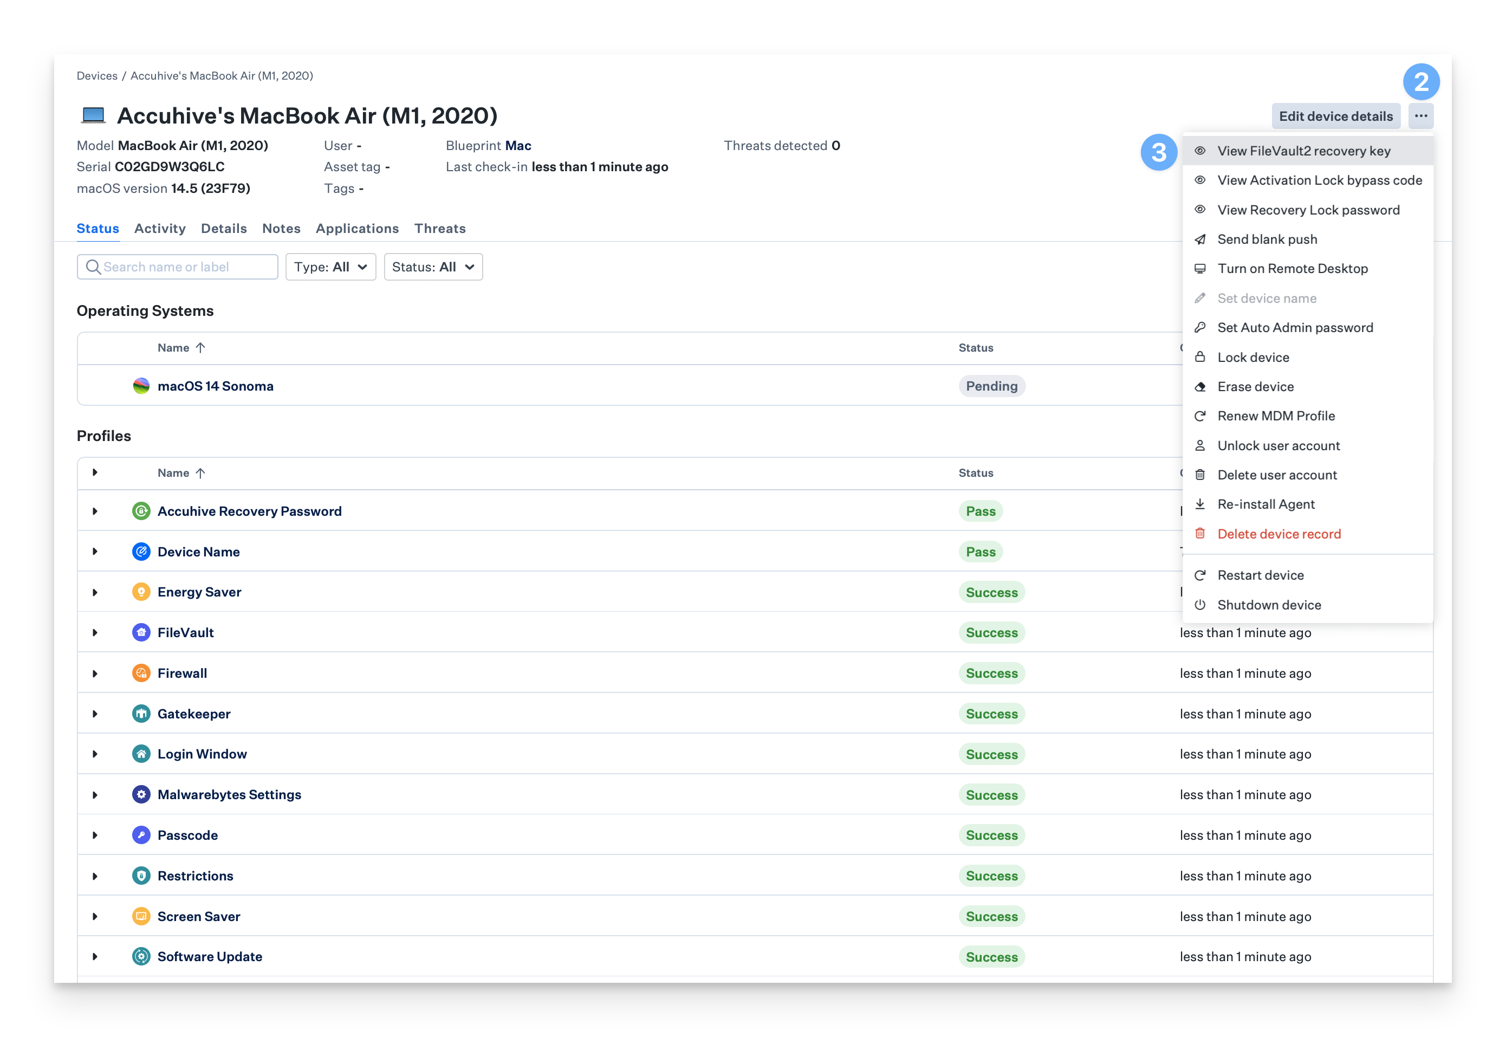Expand the Accuhive Recovery Password row
The height and width of the screenshot is (1037, 1506).
(x=95, y=511)
